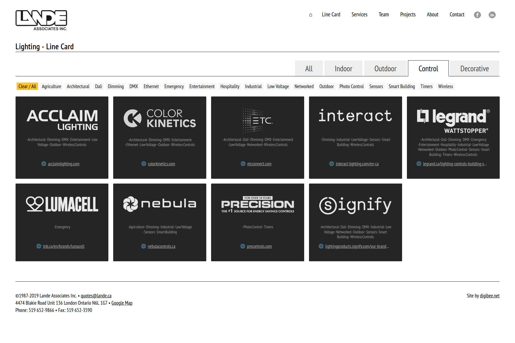Screen dimensions: 515x343
Task: Click the Nebula logo
Action: pyautogui.click(x=160, y=204)
